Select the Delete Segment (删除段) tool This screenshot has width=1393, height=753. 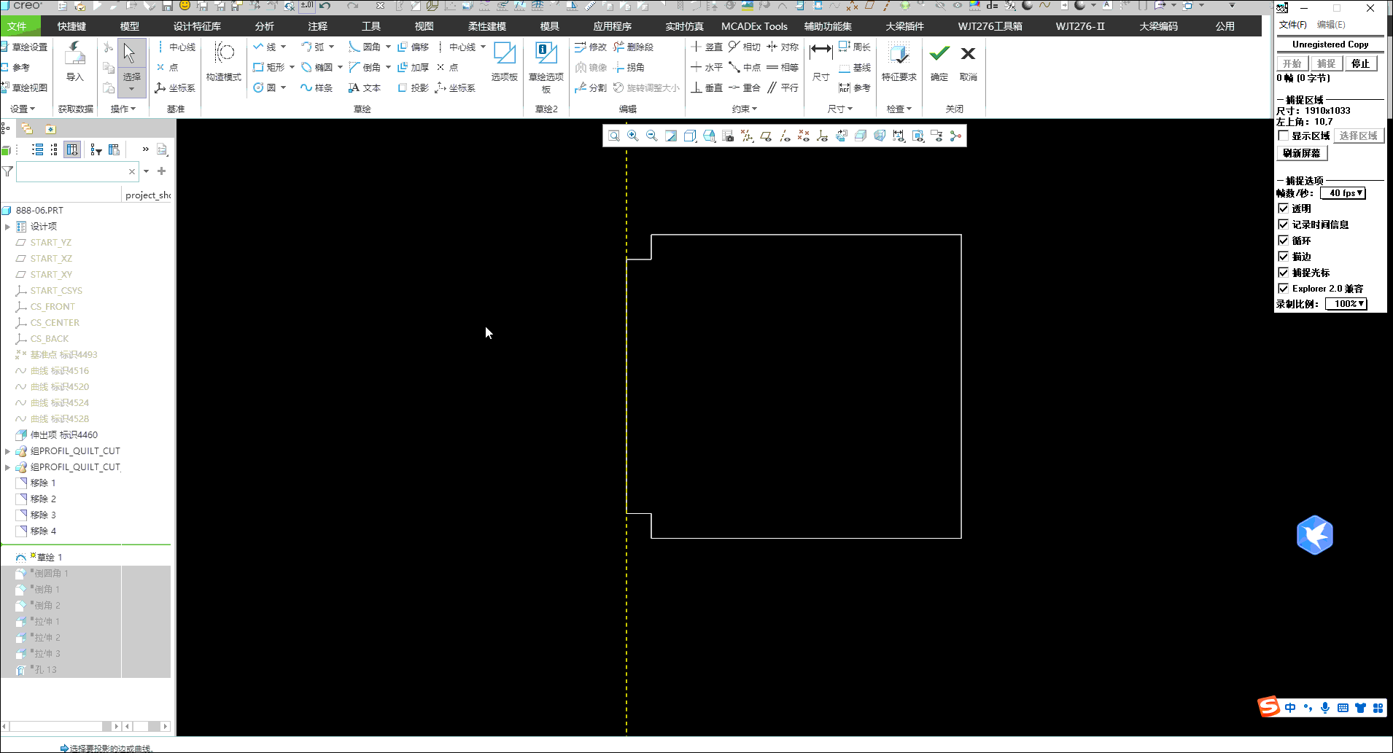coord(633,47)
